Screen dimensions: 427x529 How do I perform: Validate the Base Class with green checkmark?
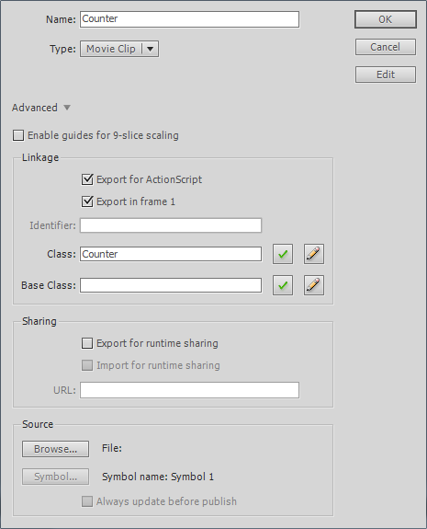click(283, 285)
